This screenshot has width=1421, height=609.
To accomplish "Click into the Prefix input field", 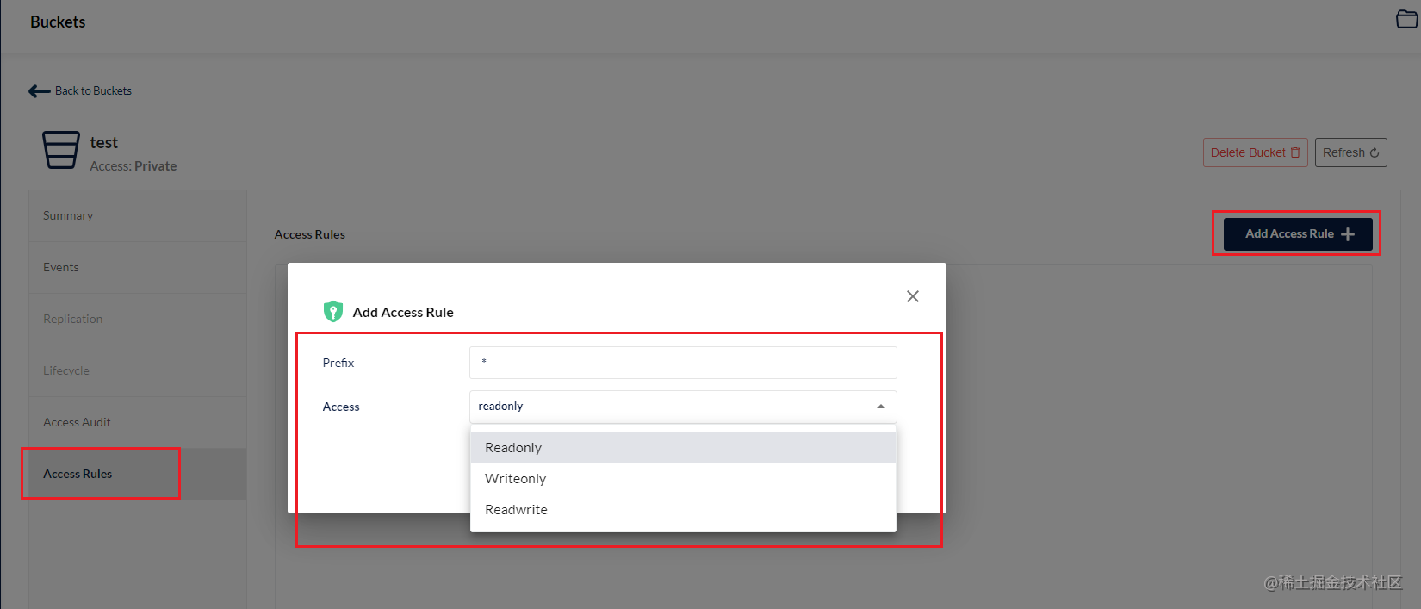I will coord(683,363).
